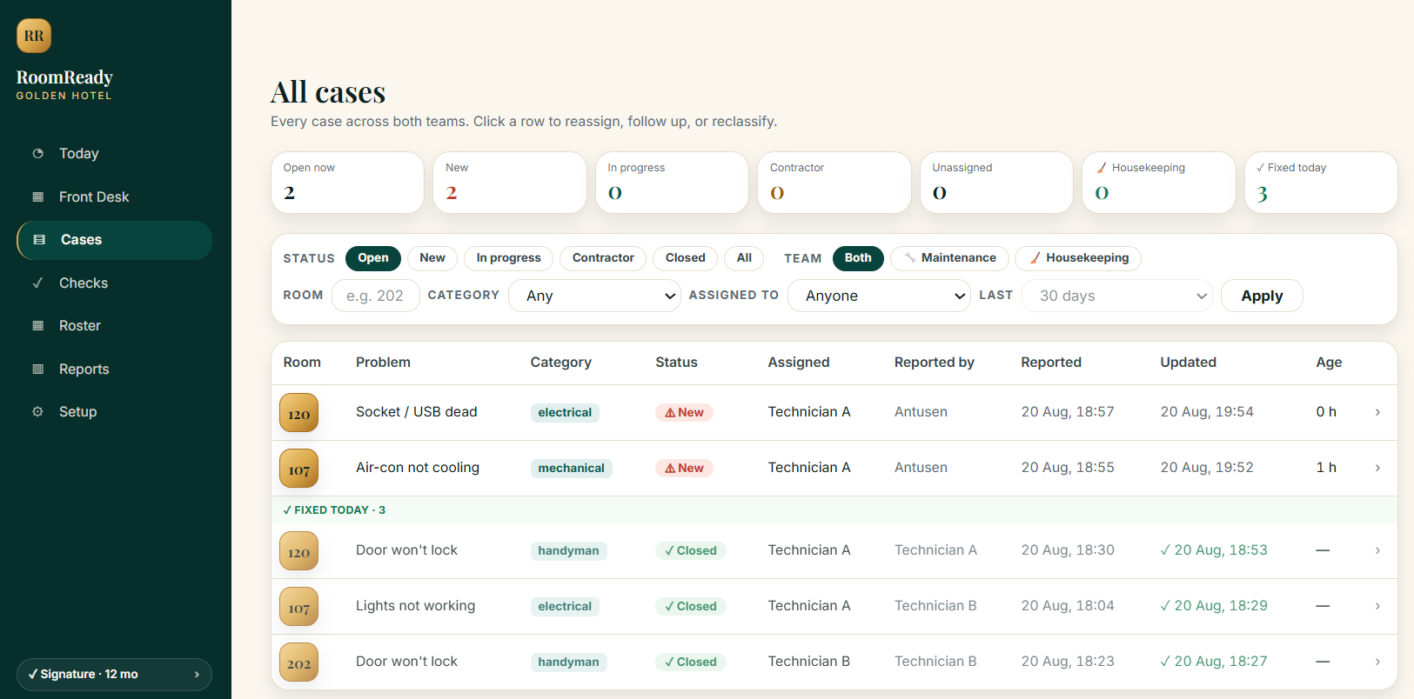Viewport: 1414px width, 699px height.
Task: Click room 107 badge on Air-con not cooling row
Action: 298,469
